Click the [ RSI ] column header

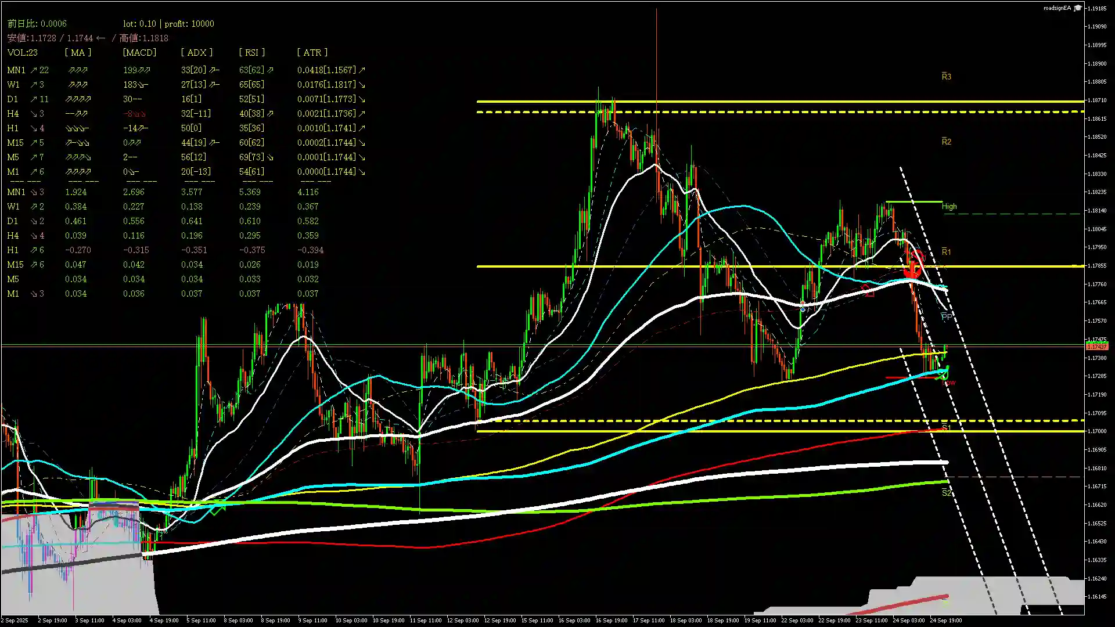[x=251, y=53]
